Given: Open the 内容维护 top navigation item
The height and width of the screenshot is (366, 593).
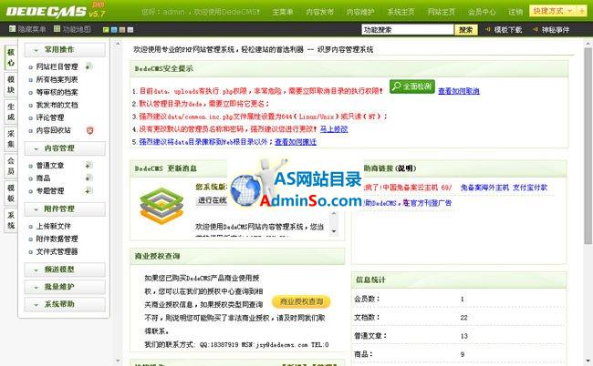Looking at the screenshot, I should pyautogui.click(x=360, y=12).
